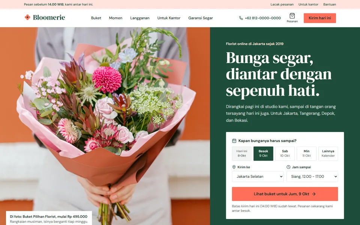Click arrow icon in Lihat buket button
The width and height of the screenshot is (360, 225).
tap(314, 194)
